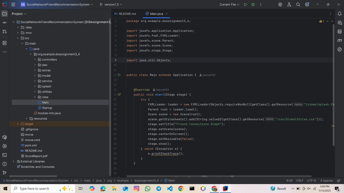Viewport: 344px width, 193px height.
Task: Open project name dropdown SocialNetworkFriendRecommendationSystem
Action: (57, 5)
